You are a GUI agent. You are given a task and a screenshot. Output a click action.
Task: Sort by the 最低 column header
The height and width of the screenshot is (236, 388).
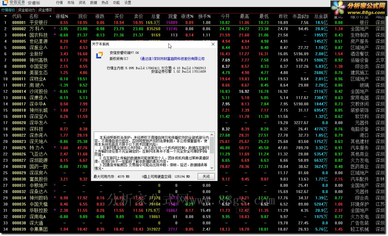[x=264, y=16]
